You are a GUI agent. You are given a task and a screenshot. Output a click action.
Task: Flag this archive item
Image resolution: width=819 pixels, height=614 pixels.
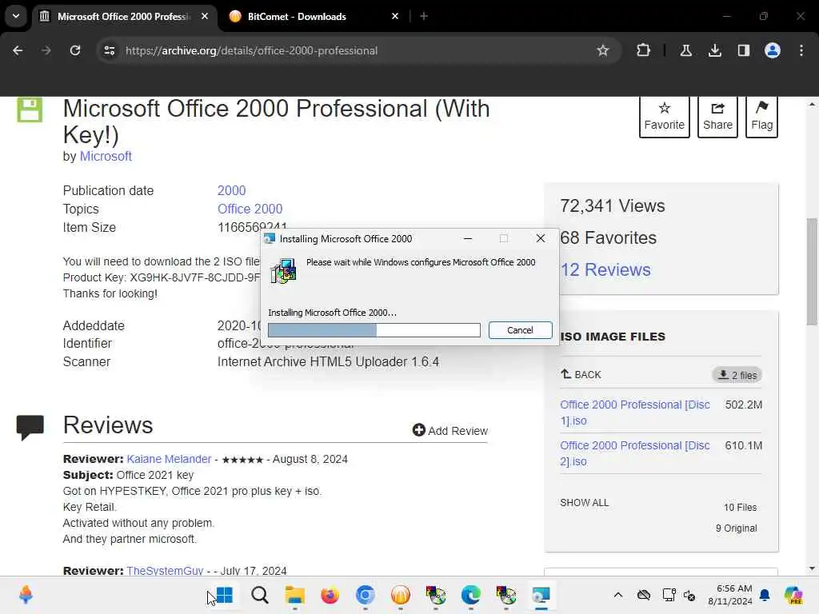(x=761, y=117)
